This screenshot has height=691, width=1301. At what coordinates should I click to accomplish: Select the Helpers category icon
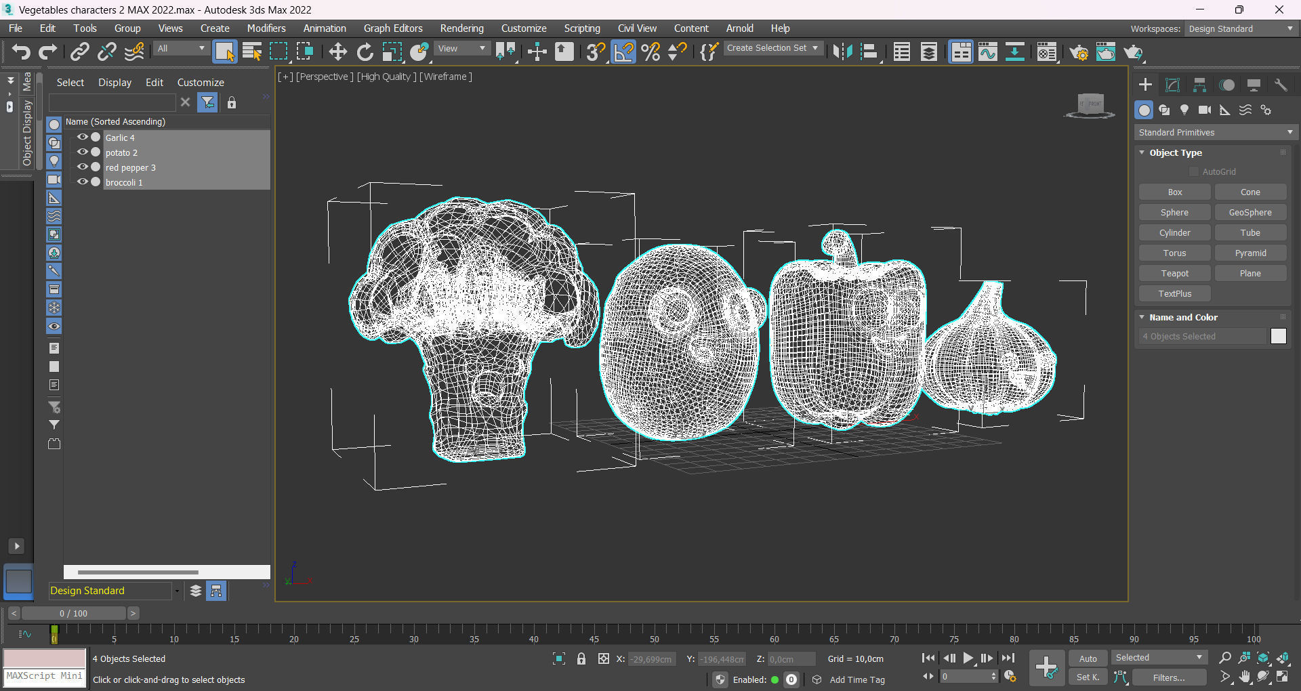[x=1225, y=110]
